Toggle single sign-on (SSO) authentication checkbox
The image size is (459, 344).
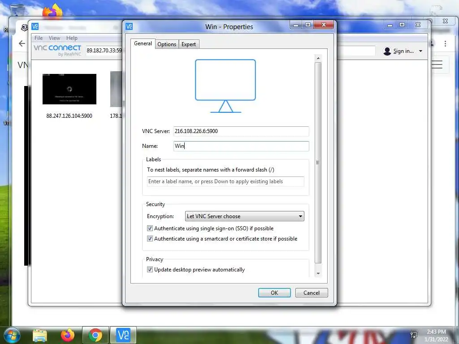click(150, 228)
